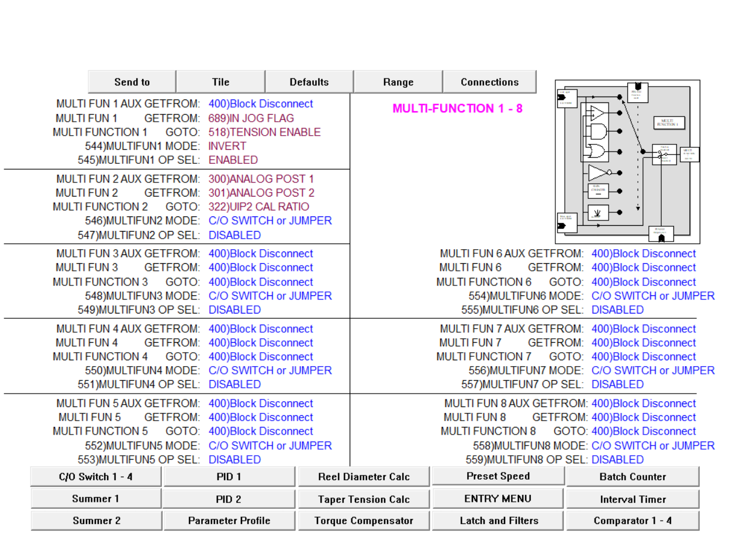Select MULTIFUN1 MODE value INVERT
729x534 pixels.
point(227,146)
